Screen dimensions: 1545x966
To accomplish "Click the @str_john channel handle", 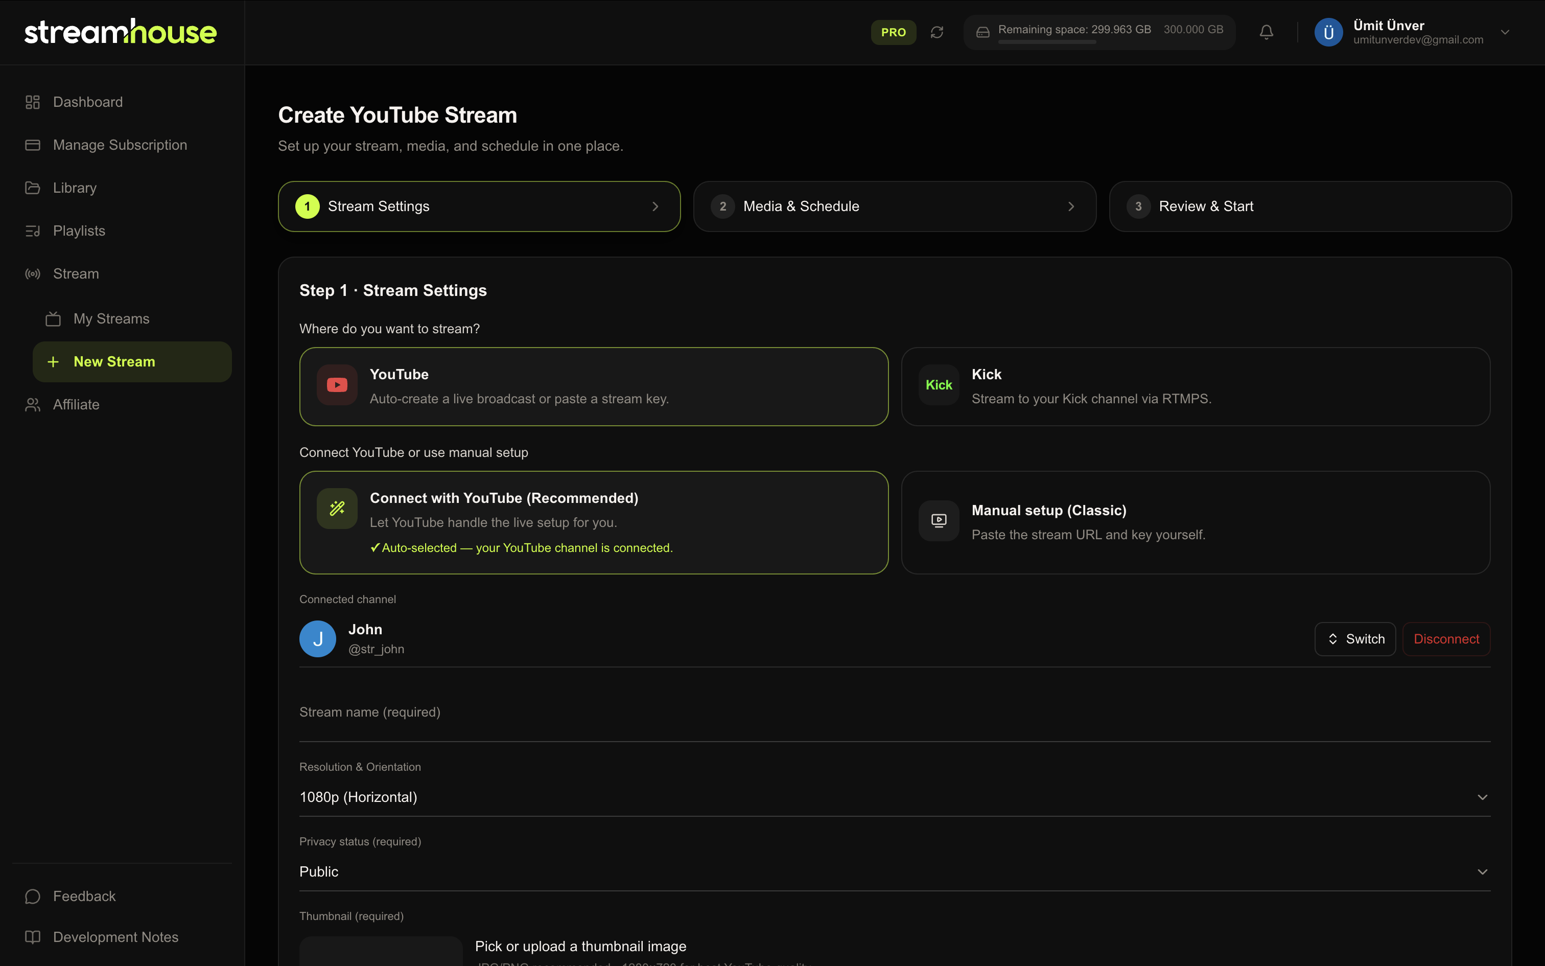I will click(x=376, y=649).
